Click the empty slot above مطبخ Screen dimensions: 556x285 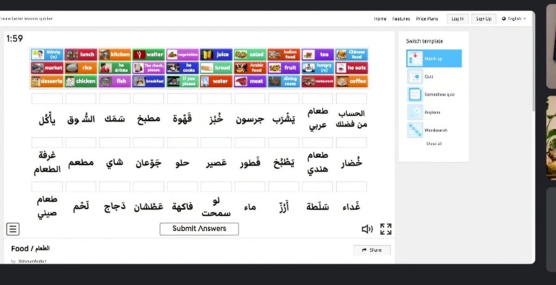pyautogui.click(x=148, y=99)
